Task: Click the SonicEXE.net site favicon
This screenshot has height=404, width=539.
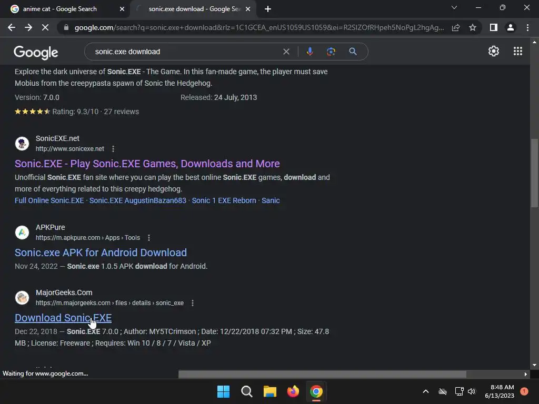Action: tap(22, 143)
